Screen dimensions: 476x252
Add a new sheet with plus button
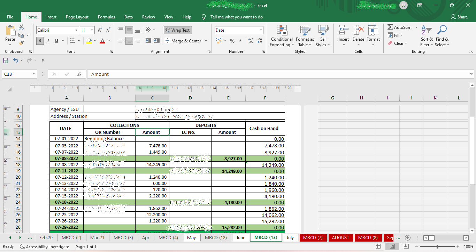[x=407, y=238]
